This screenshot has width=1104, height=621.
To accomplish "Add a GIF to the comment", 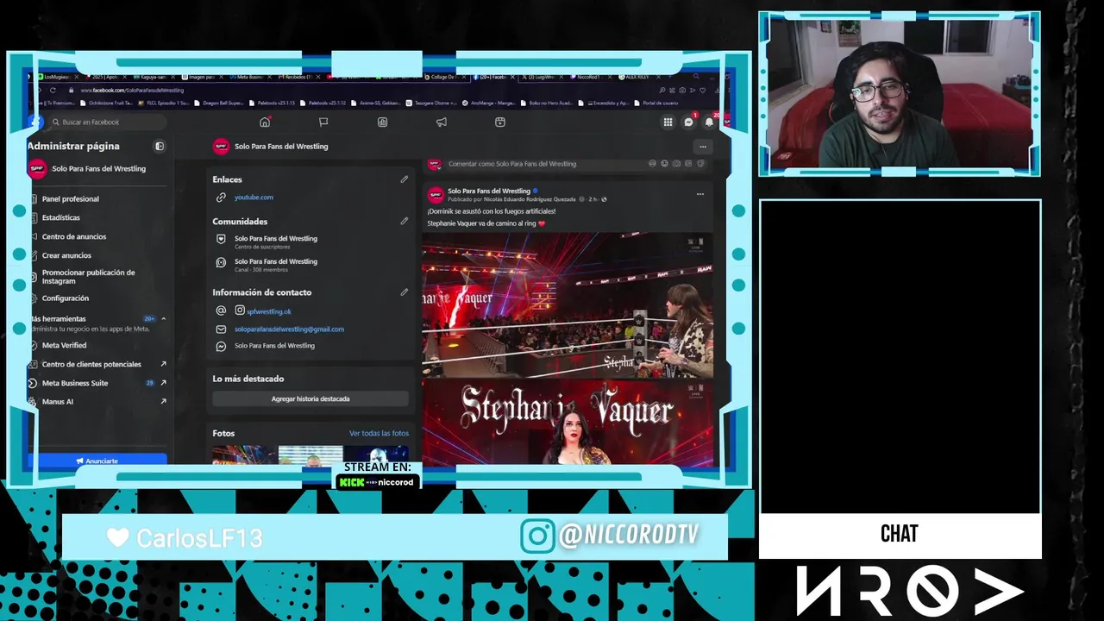I will (688, 164).
